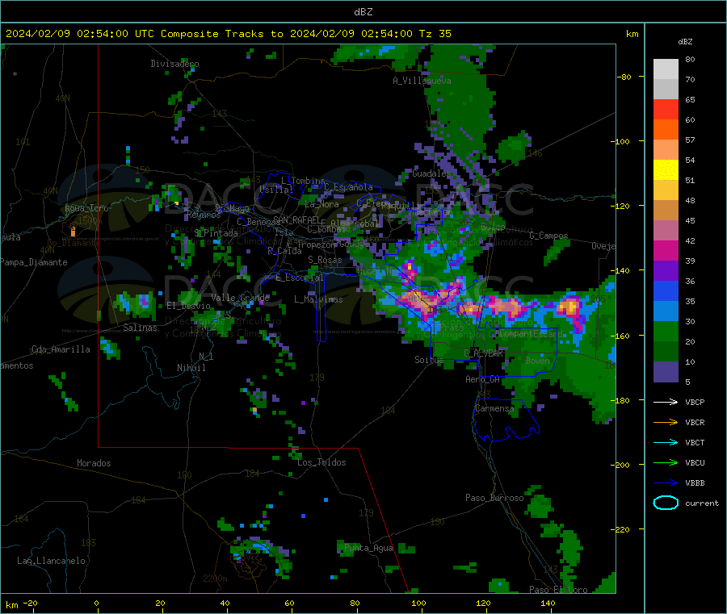The image size is (727, 614).
Task: Click the 'Punta_Agua' map label
Action: (368, 548)
